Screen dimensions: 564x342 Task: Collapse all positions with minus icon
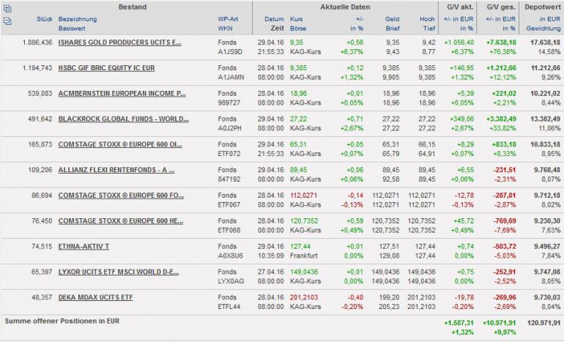tap(7, 21)
